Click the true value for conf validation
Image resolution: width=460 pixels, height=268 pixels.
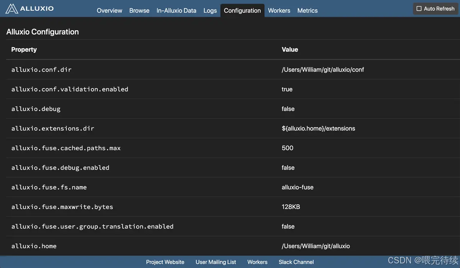pyautogui.click(x=287, y=89)
